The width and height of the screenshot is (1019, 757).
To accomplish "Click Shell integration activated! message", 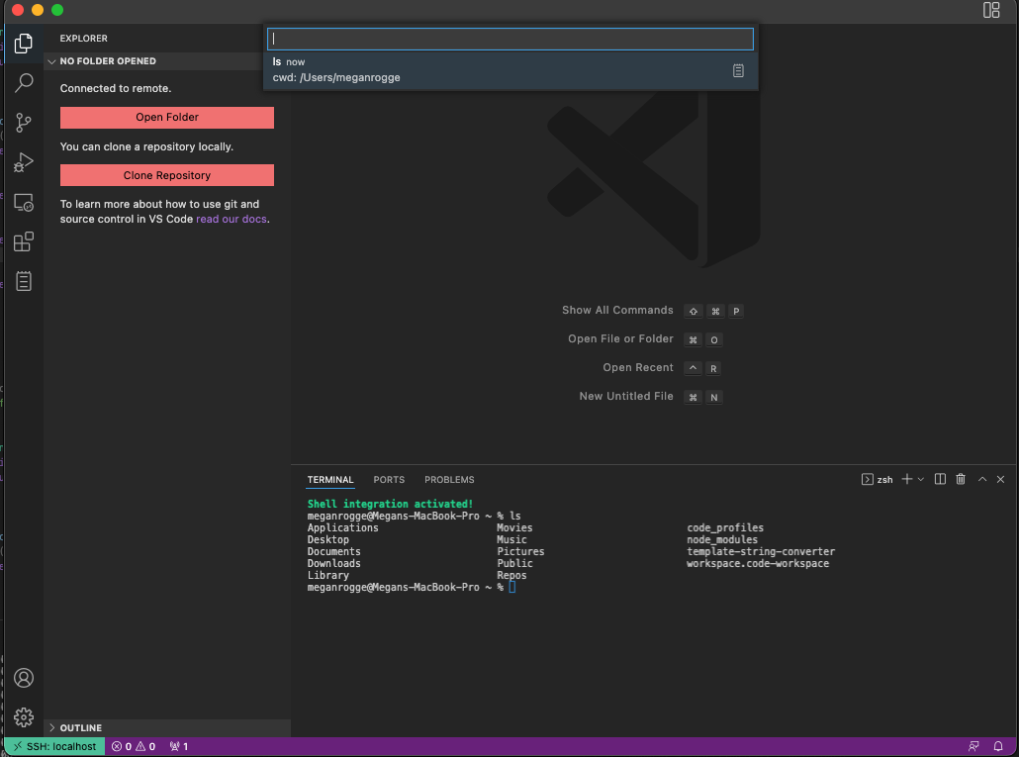I will click(x=390, y=504).
